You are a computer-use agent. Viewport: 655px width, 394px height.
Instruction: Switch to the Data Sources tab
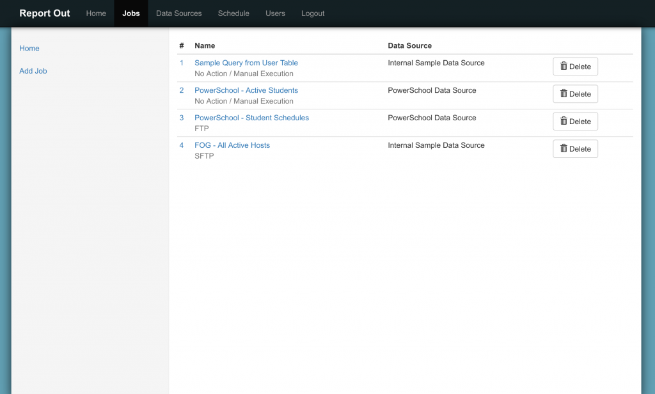(178, 13)
